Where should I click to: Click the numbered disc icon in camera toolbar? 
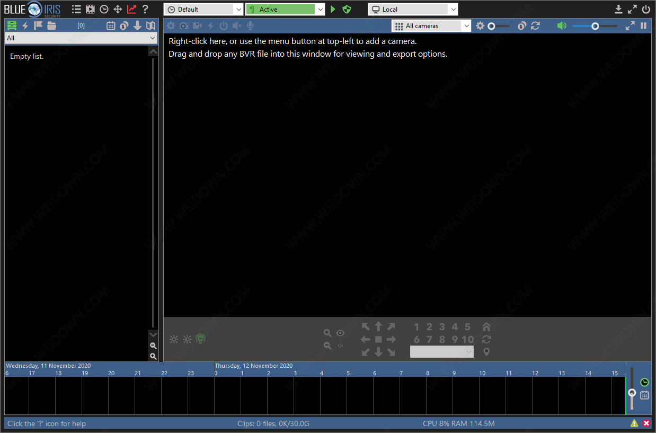[x=522, y=25]
